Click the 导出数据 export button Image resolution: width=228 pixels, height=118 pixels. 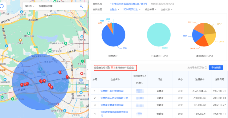(216, 67)
